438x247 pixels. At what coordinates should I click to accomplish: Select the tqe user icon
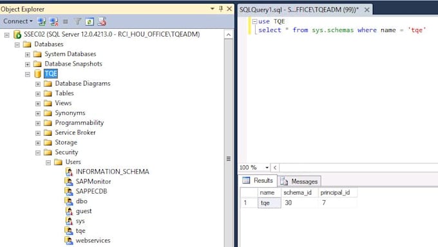(x=69, y=231)
